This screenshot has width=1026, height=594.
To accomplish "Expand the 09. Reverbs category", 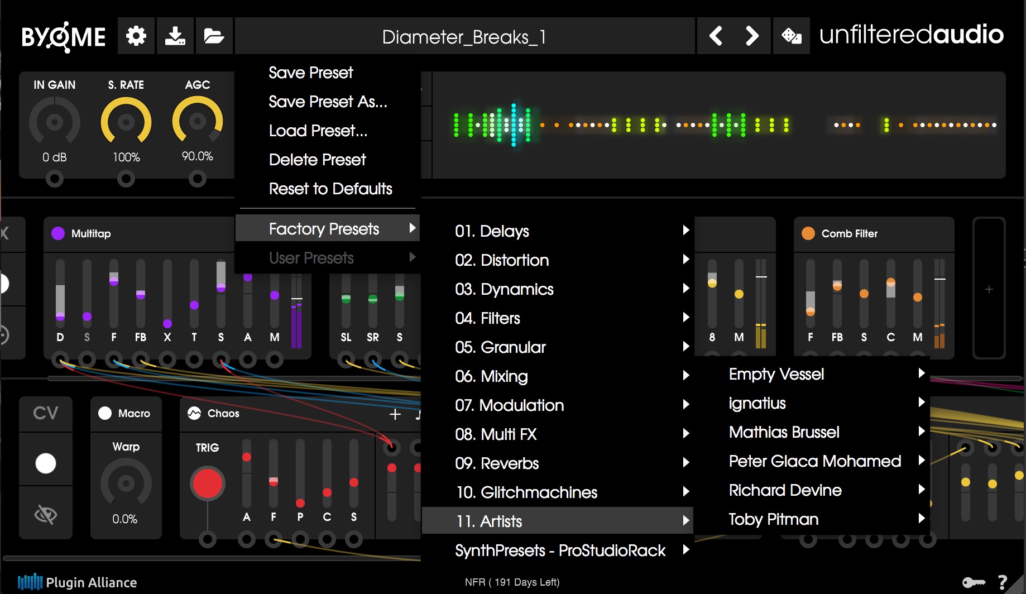I will (558, 463).
